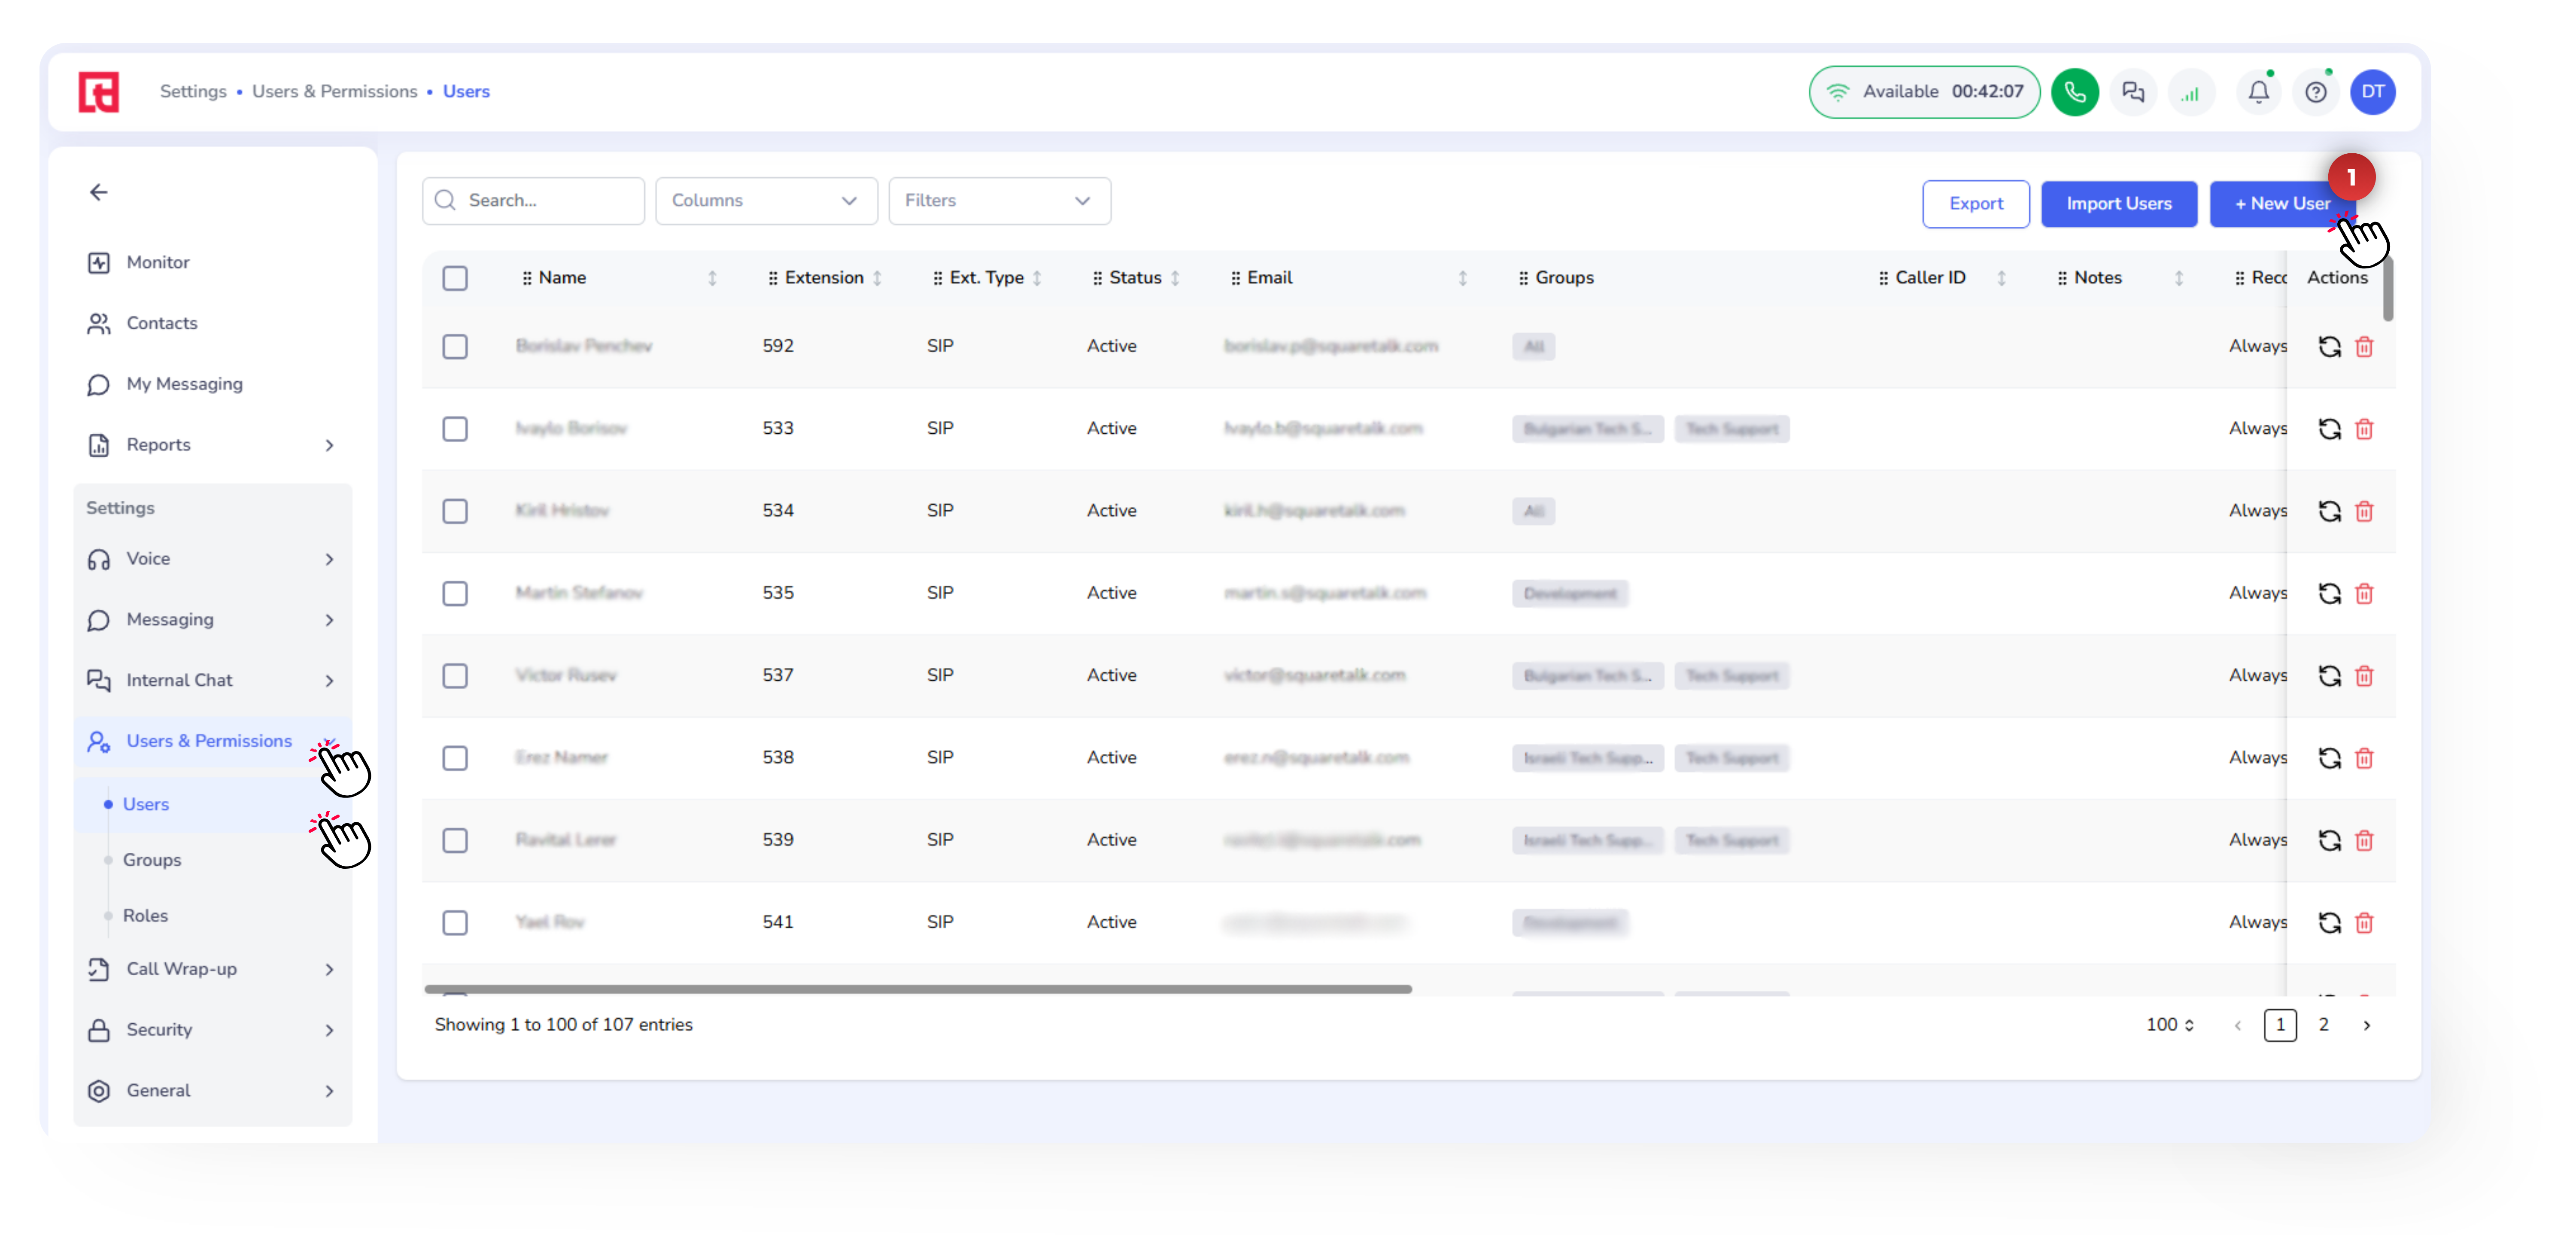The width and height of the screenshot is (2576, 1235).
Task: Open the Columns dropdown
Action: click(x=765, y=201)
